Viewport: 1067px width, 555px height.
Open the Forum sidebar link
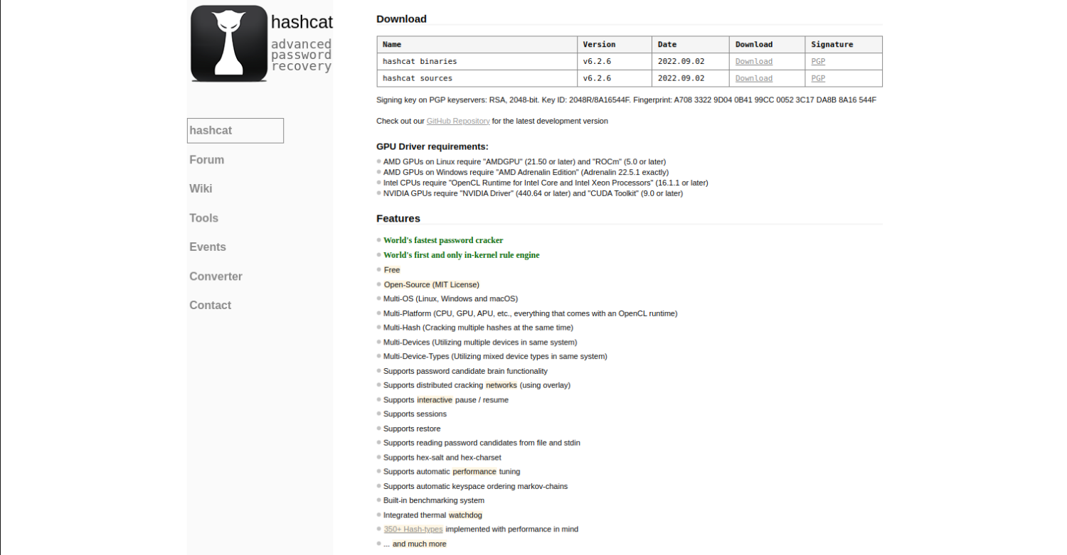206,160
